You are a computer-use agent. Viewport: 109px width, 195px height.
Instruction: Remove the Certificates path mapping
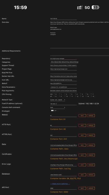pos(91,155)
